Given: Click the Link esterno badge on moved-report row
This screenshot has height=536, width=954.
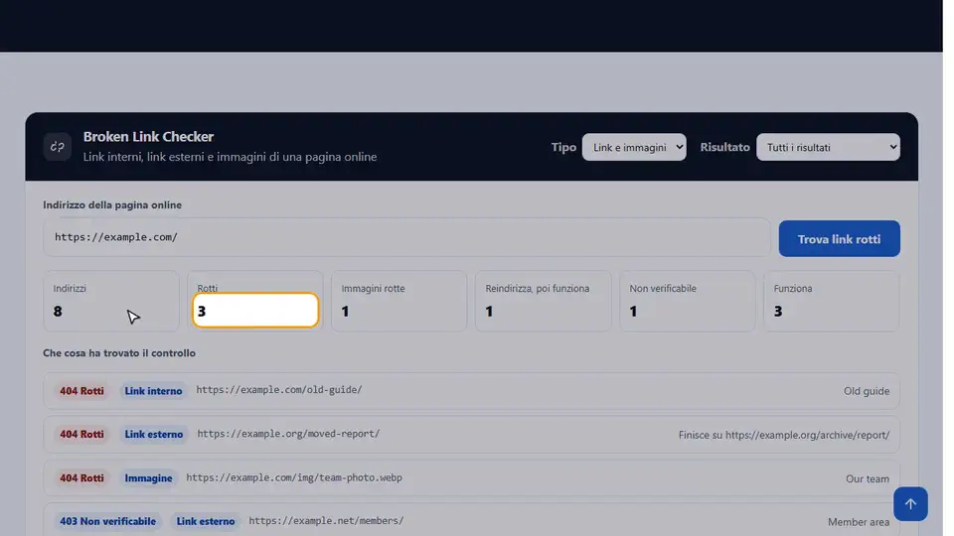Looking at the screenshot, I should point(154,434).
